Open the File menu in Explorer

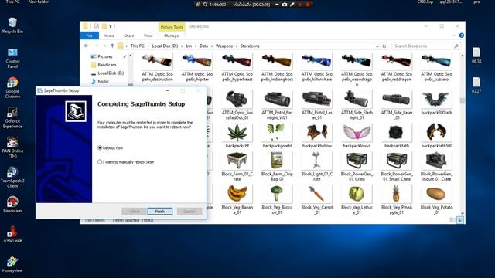pos(90,36)
